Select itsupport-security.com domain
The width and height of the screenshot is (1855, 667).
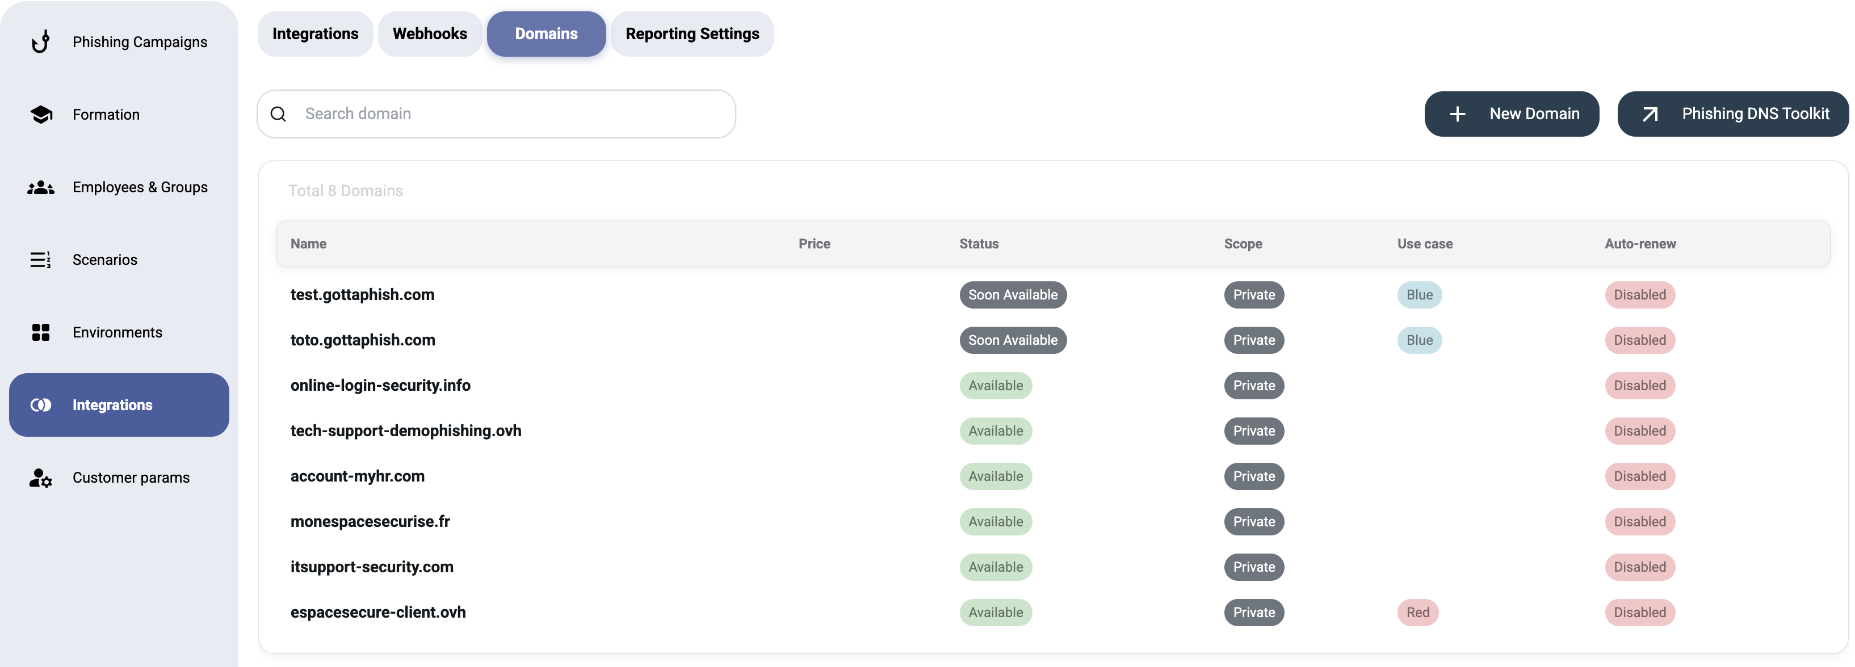pyautogui.click(x=372, y=567)
